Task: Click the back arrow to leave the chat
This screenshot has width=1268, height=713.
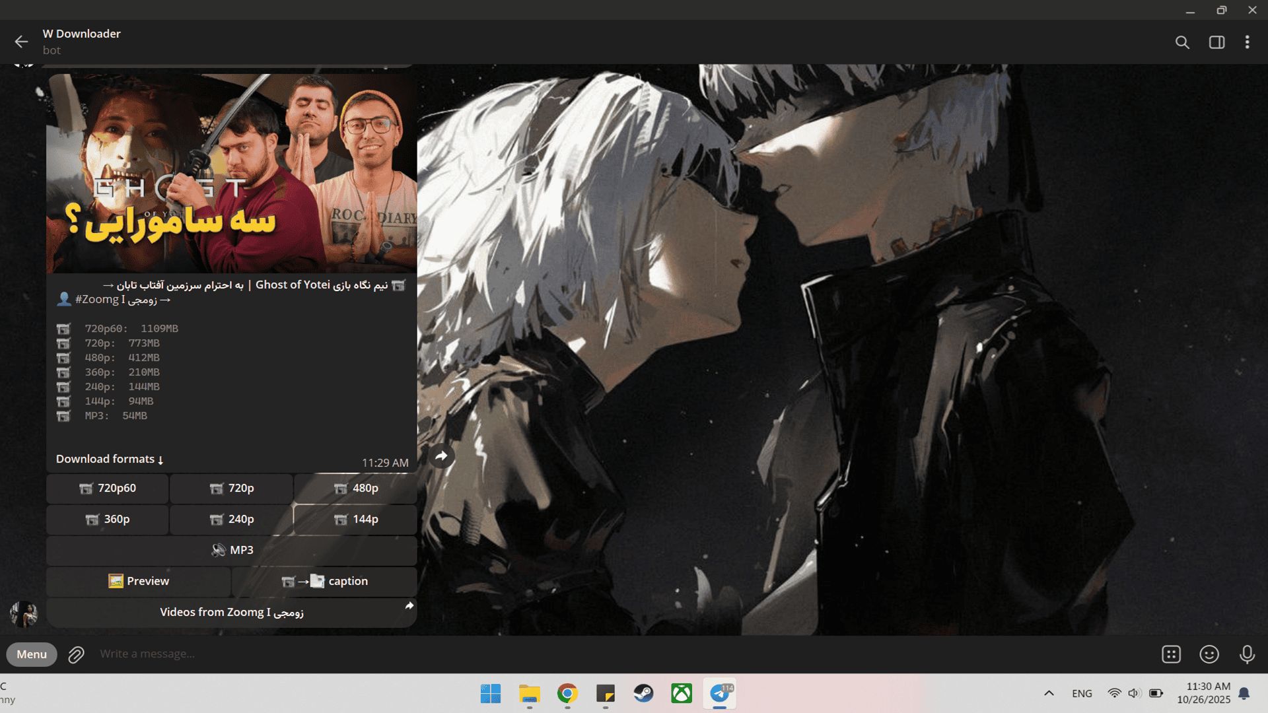Action: pyautogui.click(x=21, y=42)
